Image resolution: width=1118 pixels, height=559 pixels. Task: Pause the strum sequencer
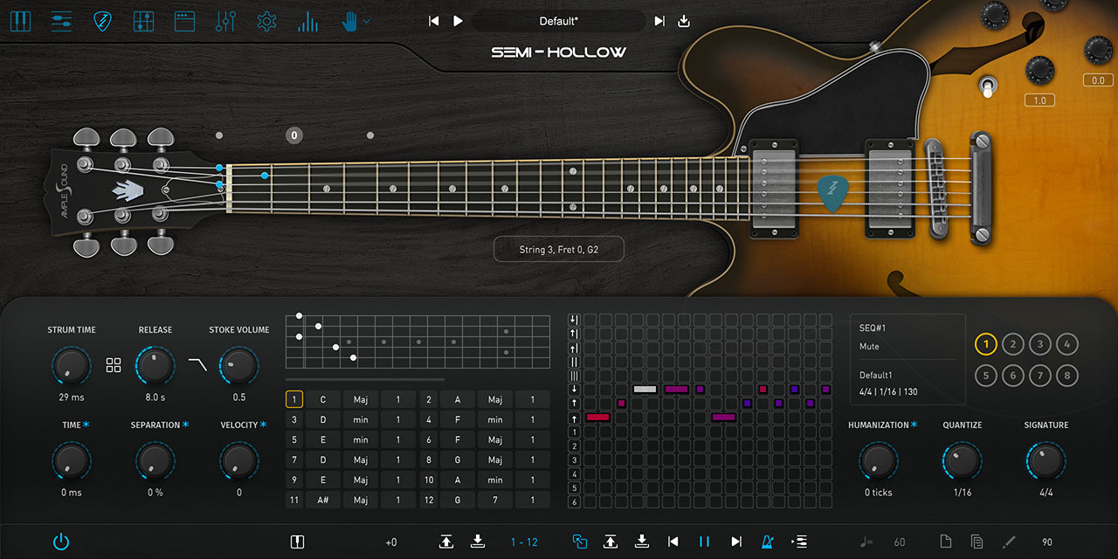coord(704,542)
